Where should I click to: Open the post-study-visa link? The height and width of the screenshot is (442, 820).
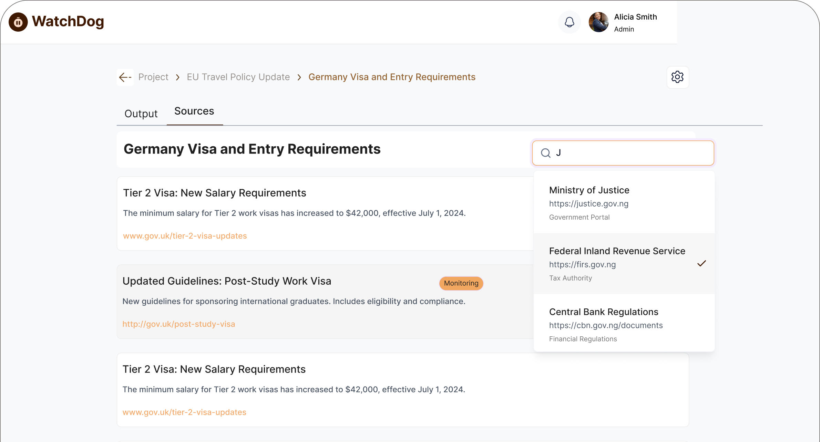coord(179,324)
